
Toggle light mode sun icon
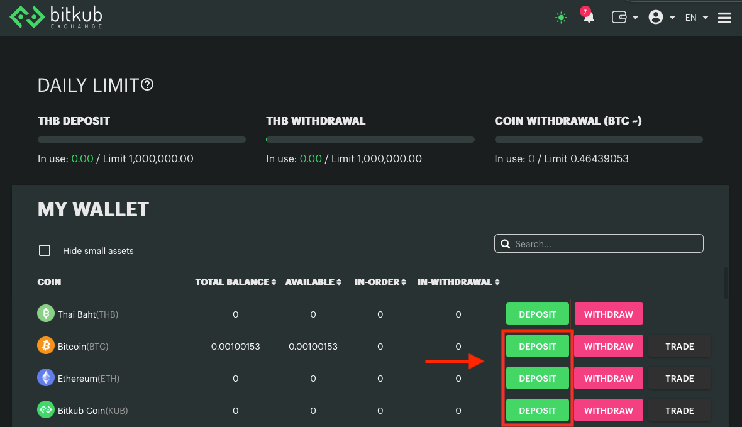[x=562, y=18]
